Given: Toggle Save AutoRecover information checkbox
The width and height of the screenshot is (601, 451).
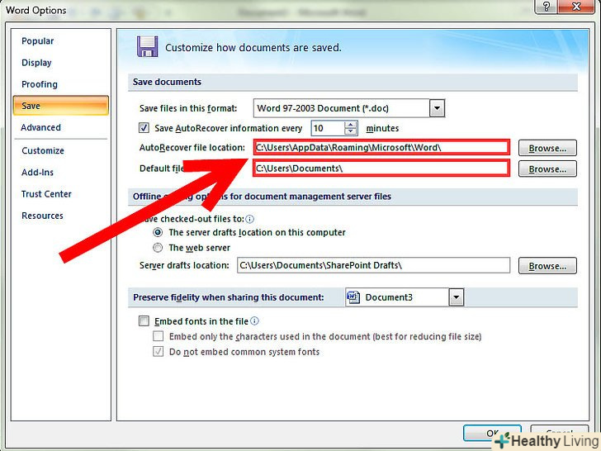Looking at the screenshot, I should 144,128.
